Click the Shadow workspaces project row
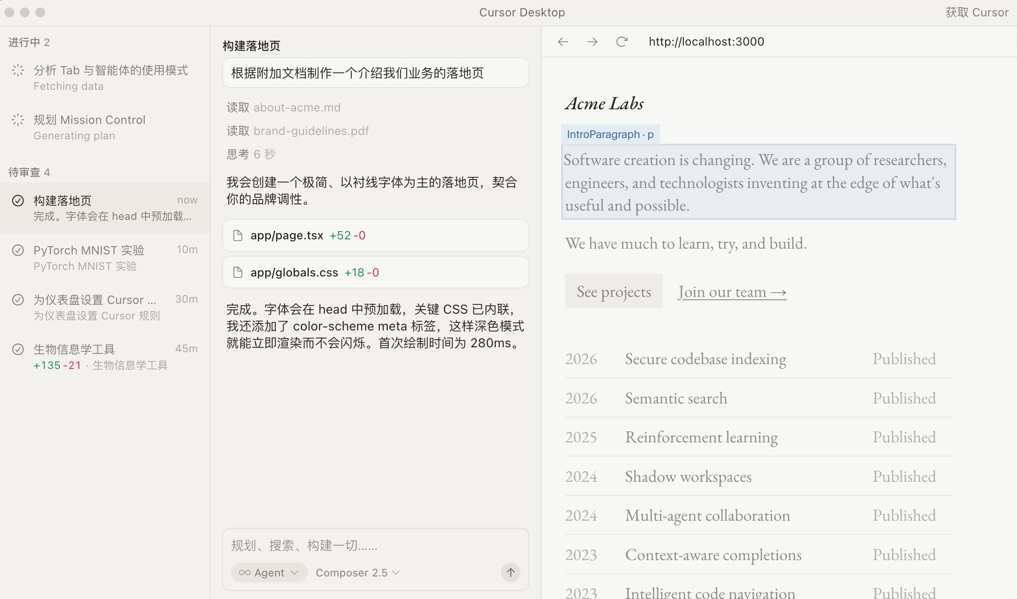Viewport: 1017px width, 599px height. pyautogui.click(x=759, y=476)
